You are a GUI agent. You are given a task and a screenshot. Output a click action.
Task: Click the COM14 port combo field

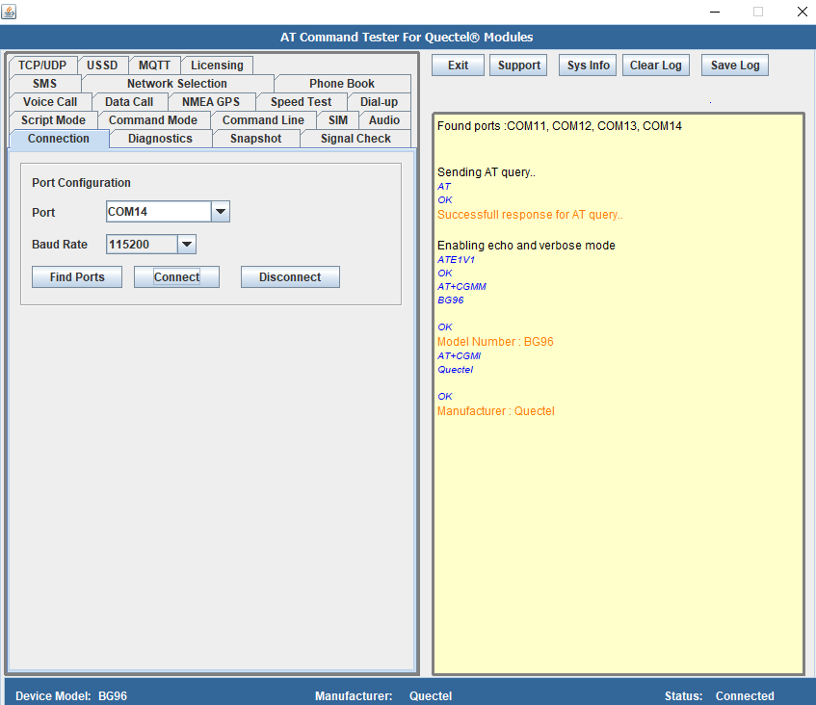(159, 212)
